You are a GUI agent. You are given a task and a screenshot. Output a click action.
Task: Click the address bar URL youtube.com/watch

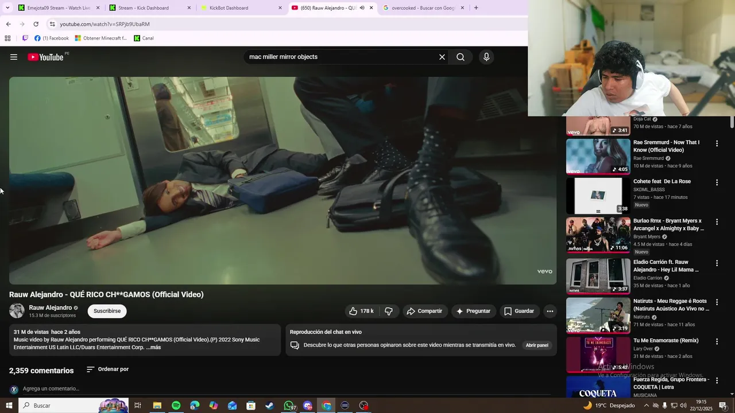pos(105,24)
